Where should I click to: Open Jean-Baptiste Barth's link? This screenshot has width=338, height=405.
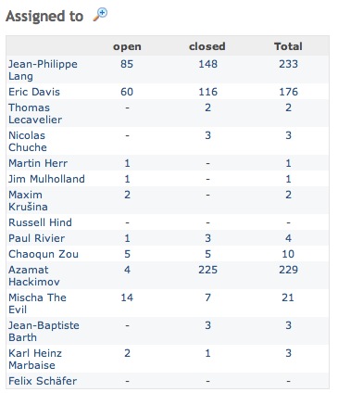[x=44, y=331]
